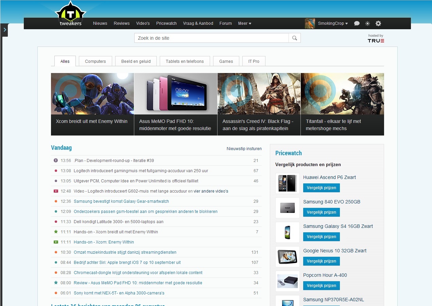Click the Pricewatch sidebar heading

click(x=289, y=153)
